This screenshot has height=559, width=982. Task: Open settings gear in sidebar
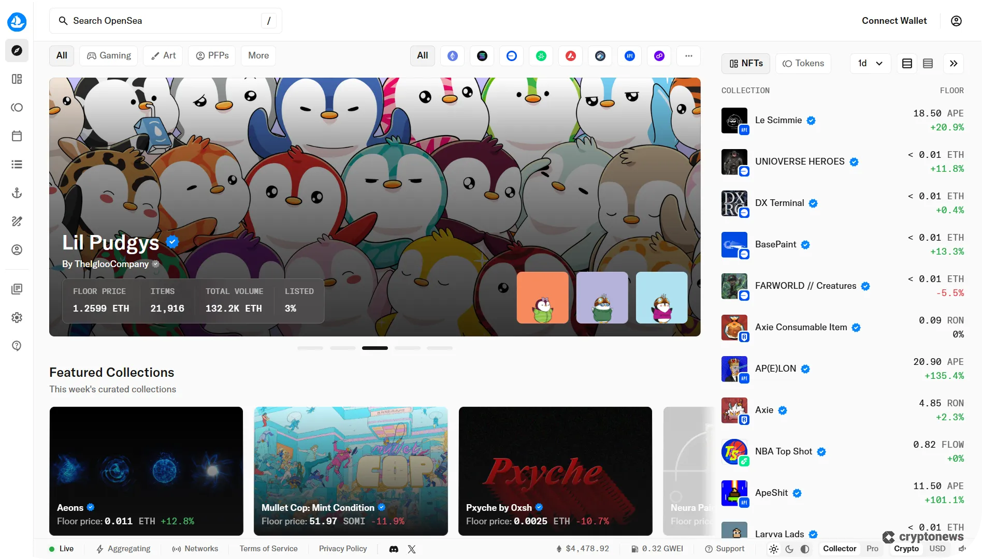coord(17,317)
